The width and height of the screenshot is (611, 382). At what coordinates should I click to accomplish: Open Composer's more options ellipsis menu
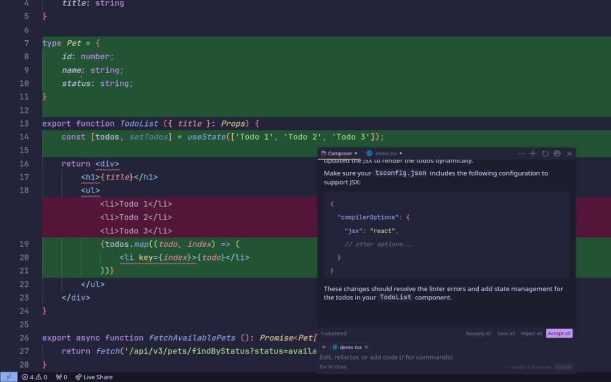521,154
